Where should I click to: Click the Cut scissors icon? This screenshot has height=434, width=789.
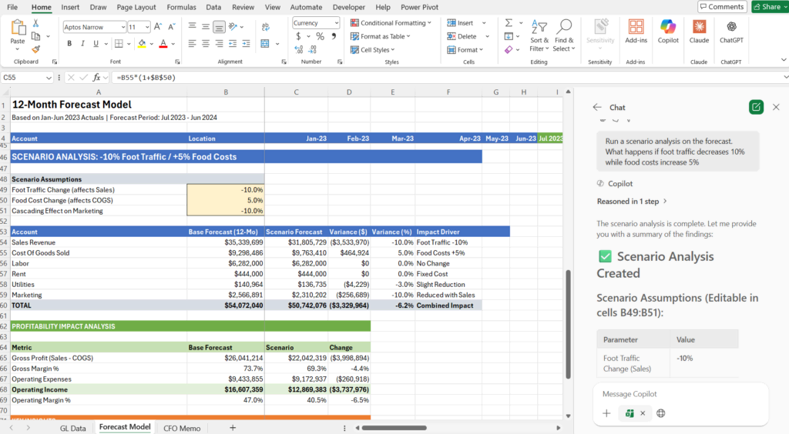[35, 24]
